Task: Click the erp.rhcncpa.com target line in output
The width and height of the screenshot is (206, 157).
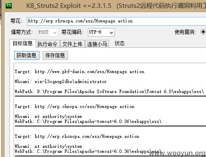Action: 77,136
